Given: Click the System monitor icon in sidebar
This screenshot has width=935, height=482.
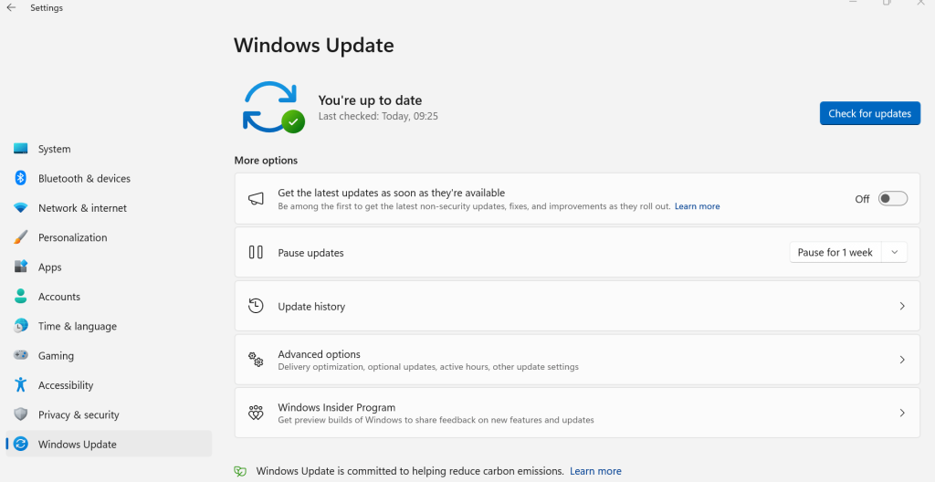Looking at the screenshot, I should [x=20, y=149].
